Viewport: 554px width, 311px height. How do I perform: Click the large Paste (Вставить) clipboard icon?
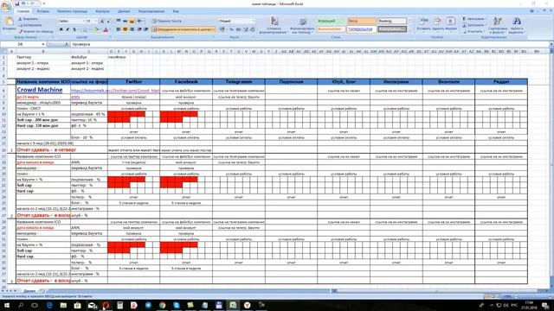[9, 24]
